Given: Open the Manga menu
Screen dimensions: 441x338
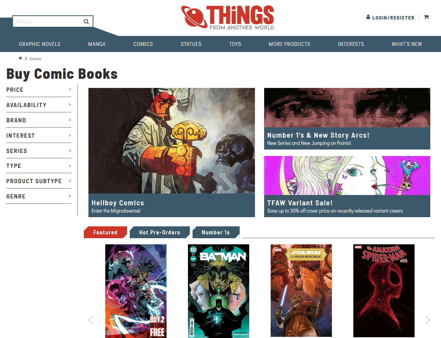Looking at the screenshot, I should (x=97, y=44).
